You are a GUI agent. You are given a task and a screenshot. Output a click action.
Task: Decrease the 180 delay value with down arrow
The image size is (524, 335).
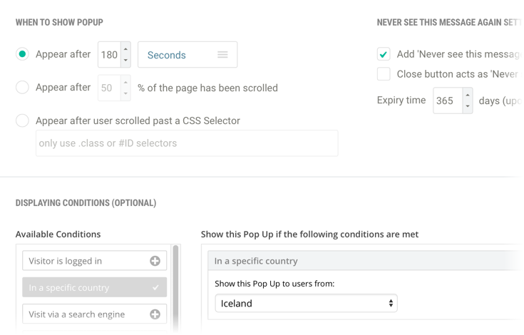(125, 60)
